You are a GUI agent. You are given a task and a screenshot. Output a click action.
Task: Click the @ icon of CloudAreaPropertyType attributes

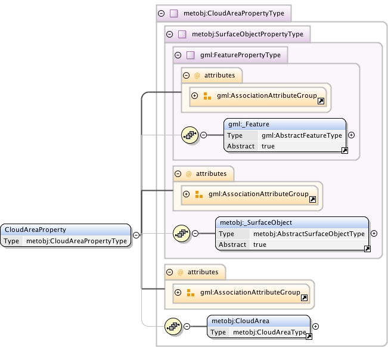tap(180, 272)
